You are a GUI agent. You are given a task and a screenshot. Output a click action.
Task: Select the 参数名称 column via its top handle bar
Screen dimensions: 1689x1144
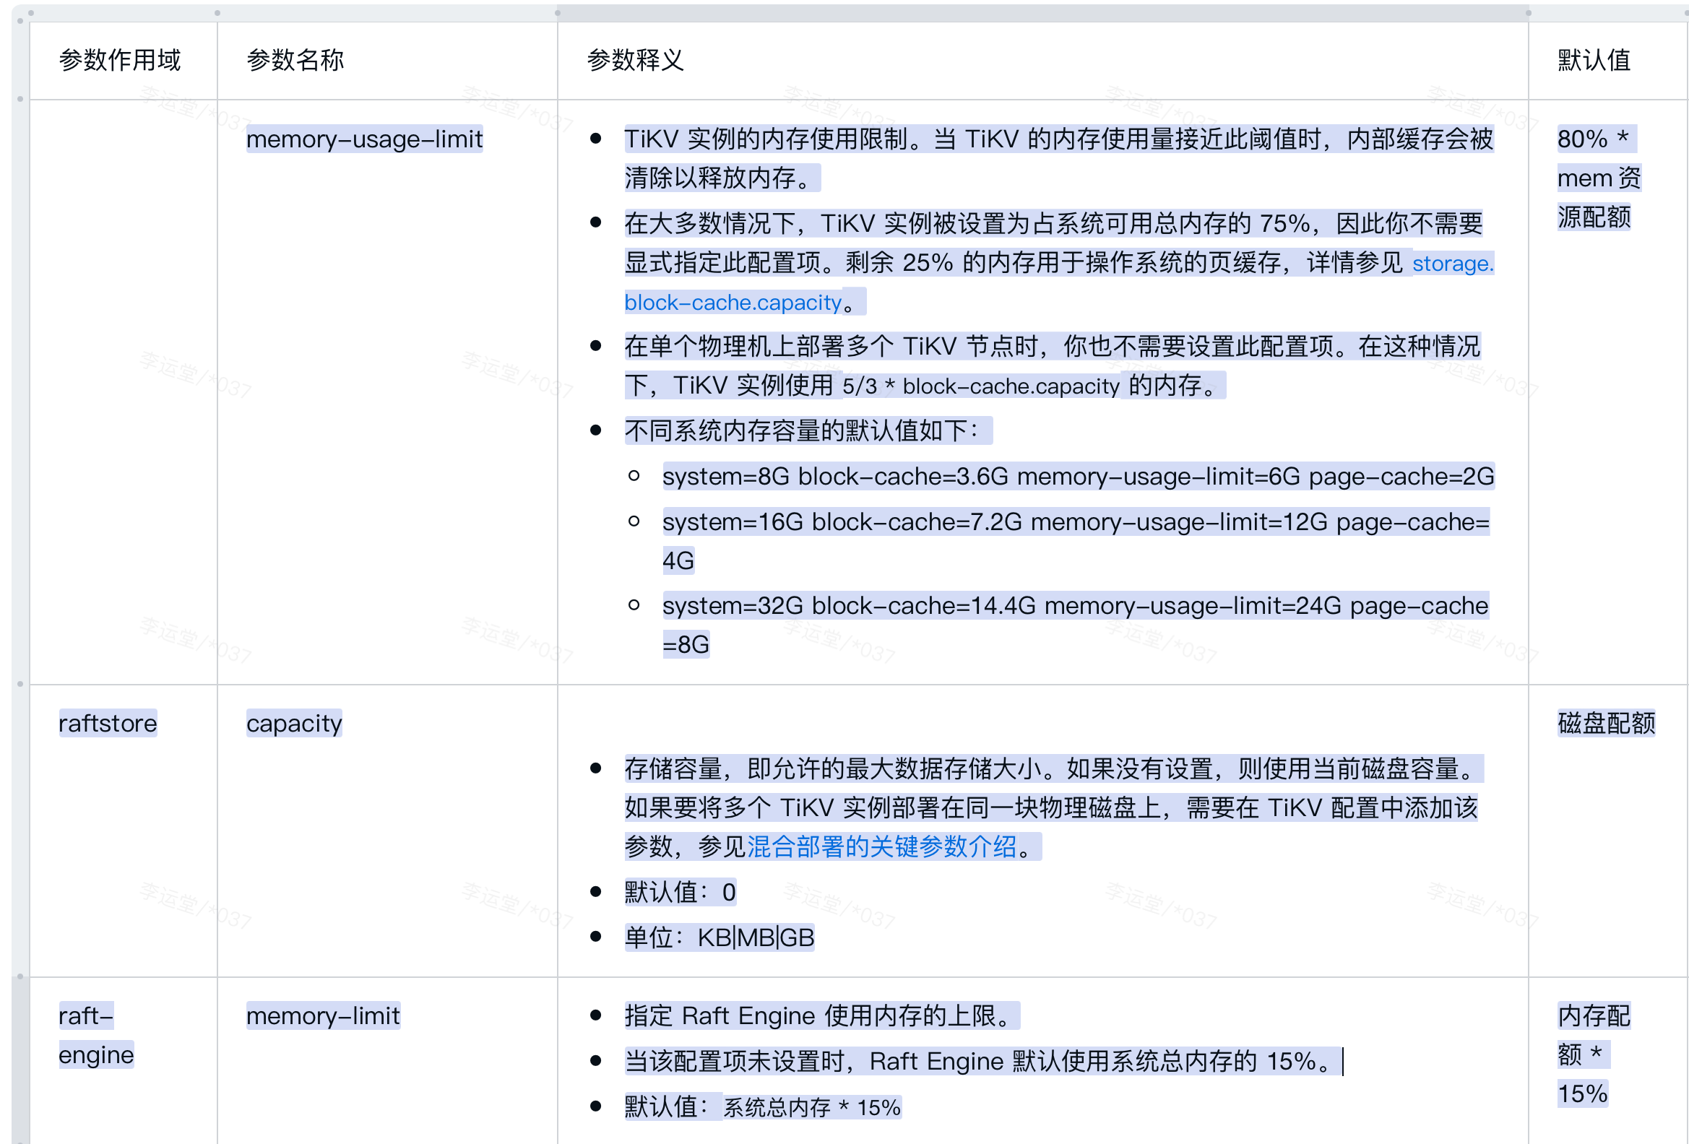(x=386, y=13)
